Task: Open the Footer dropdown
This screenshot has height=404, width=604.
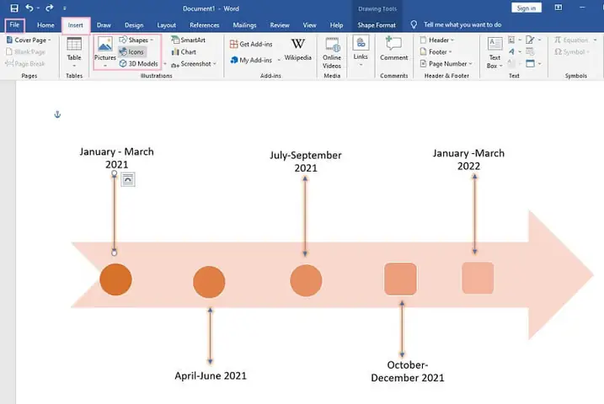Action: 436,51
